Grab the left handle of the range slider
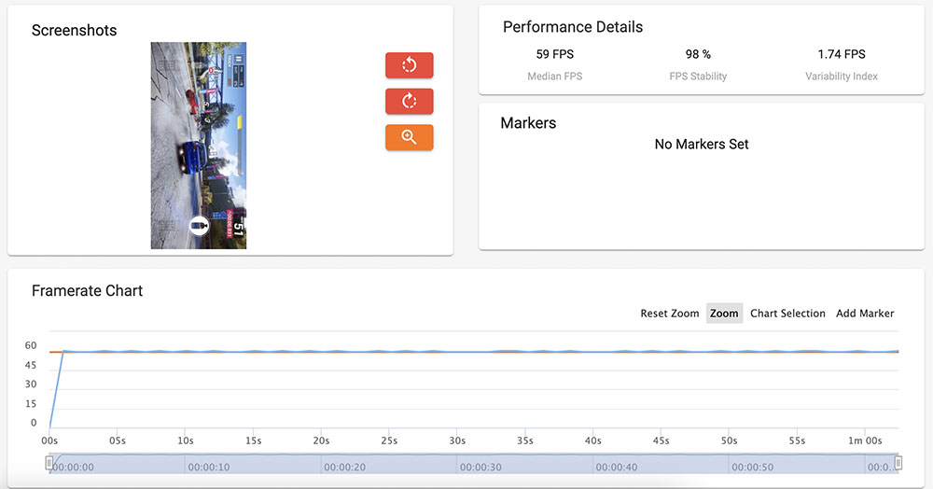The width and height of the screenshot is (933, 489). (49, 463)
